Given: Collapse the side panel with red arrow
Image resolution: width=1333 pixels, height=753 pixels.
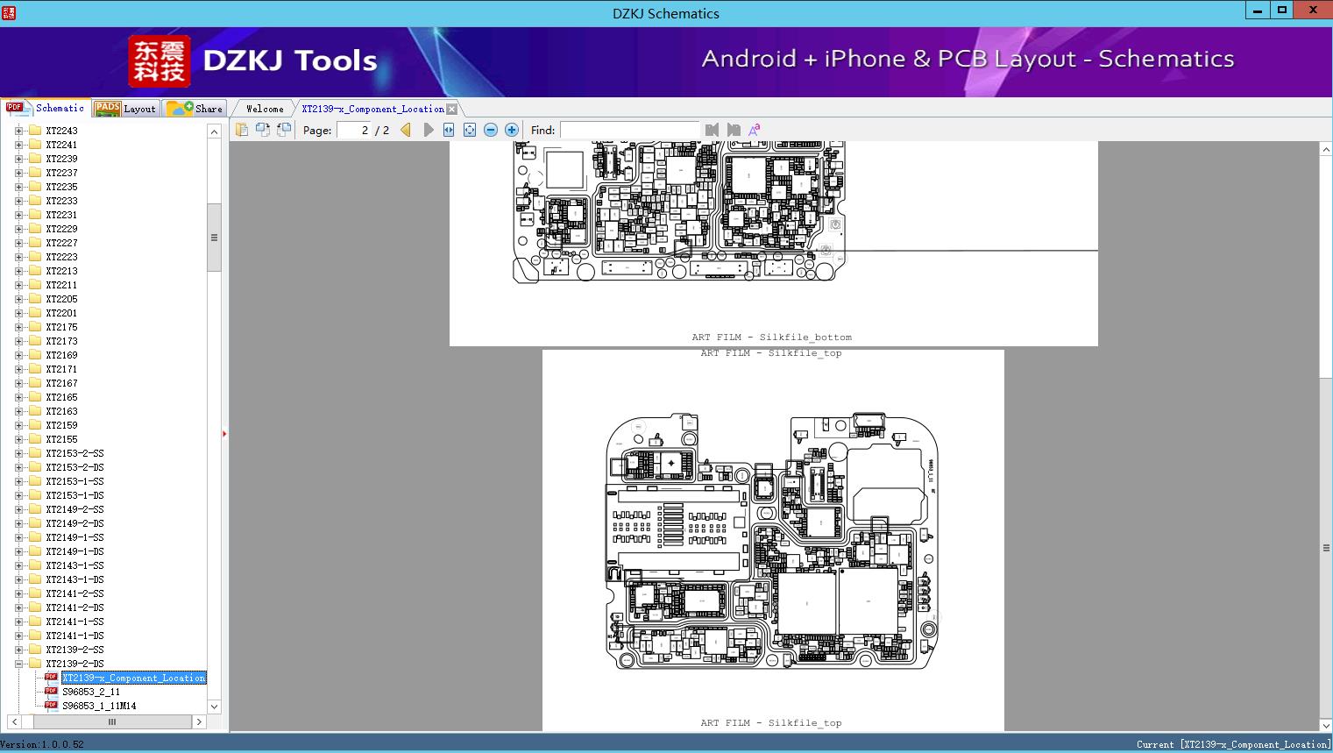Looking at the screenshot, I should (224, 433).
